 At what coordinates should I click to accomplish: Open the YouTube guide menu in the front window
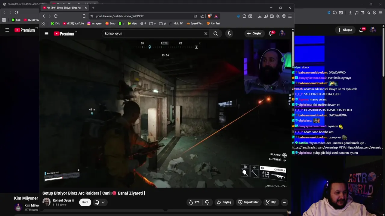[46, 34]
